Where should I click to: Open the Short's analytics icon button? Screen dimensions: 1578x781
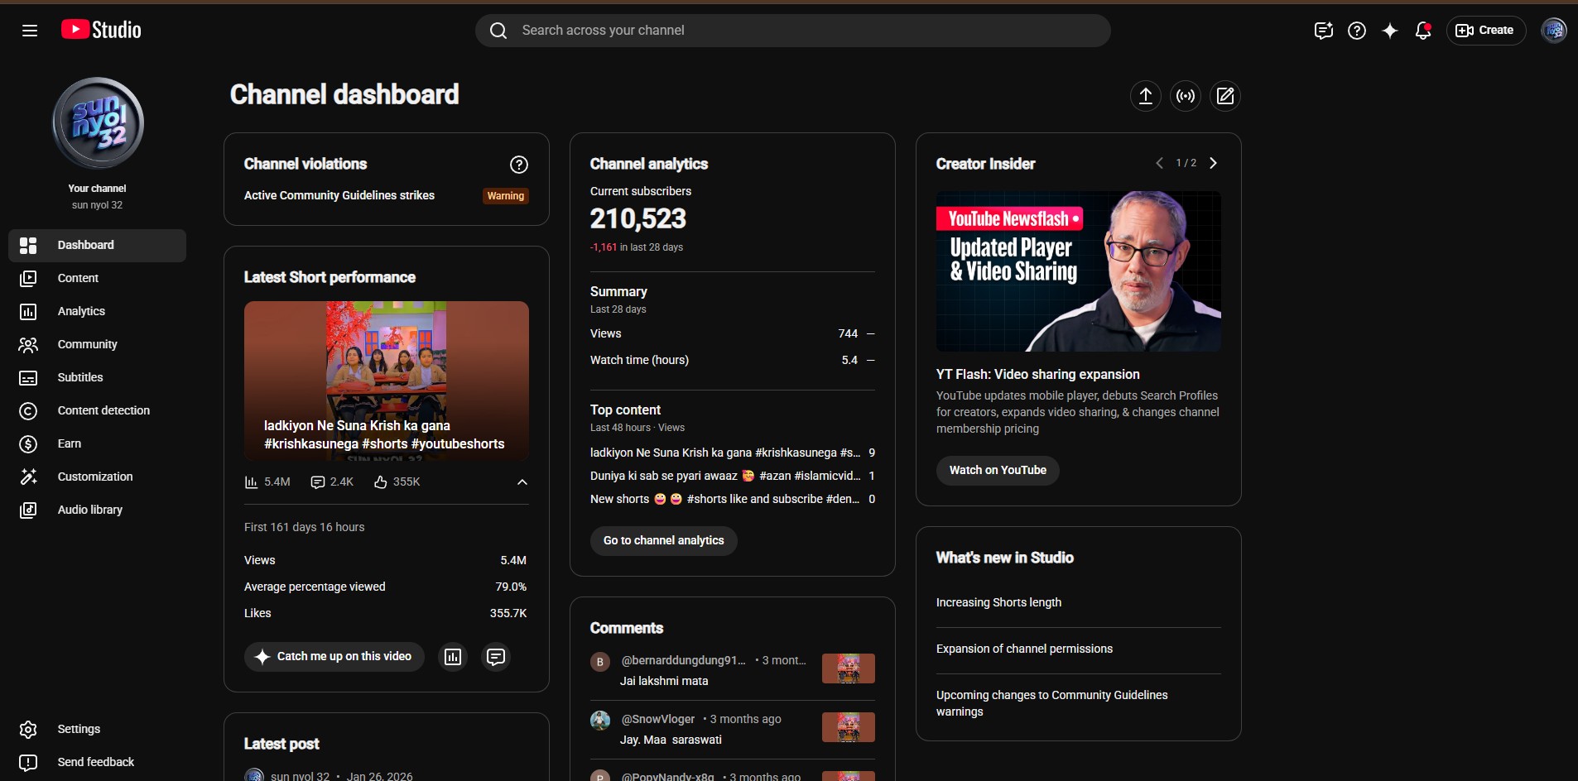point(453,657)
